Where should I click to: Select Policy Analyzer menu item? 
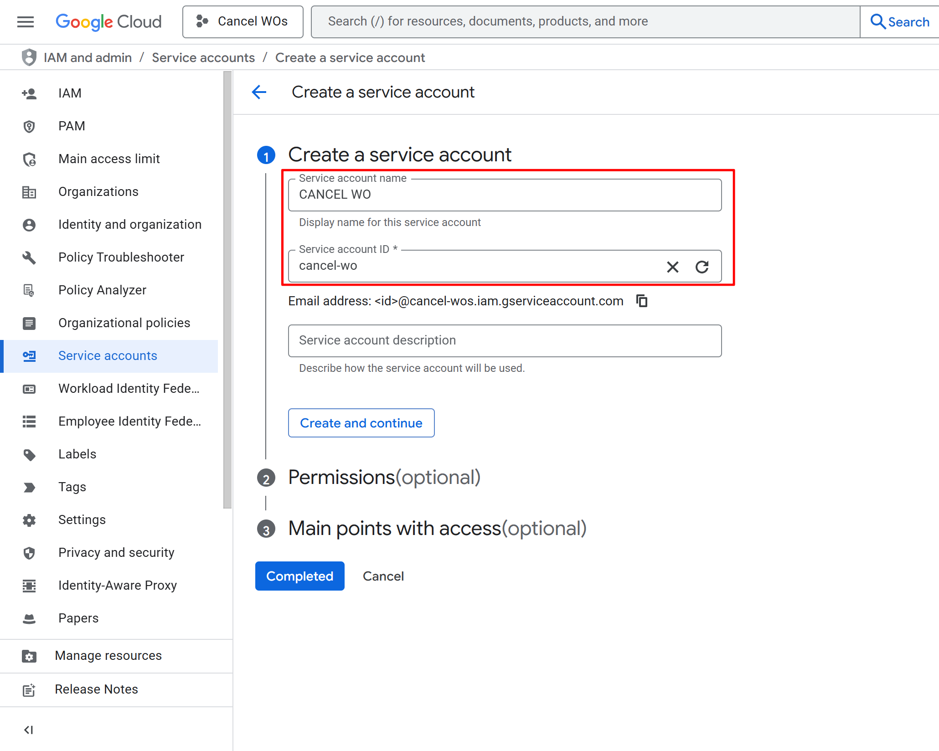(102, 290)
